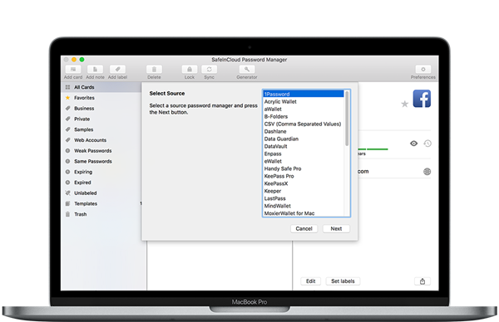Open Preferences from the toolbar
The width and height of the screenshot is (499, 322).
pyautogui.click(x=423, y=69)
